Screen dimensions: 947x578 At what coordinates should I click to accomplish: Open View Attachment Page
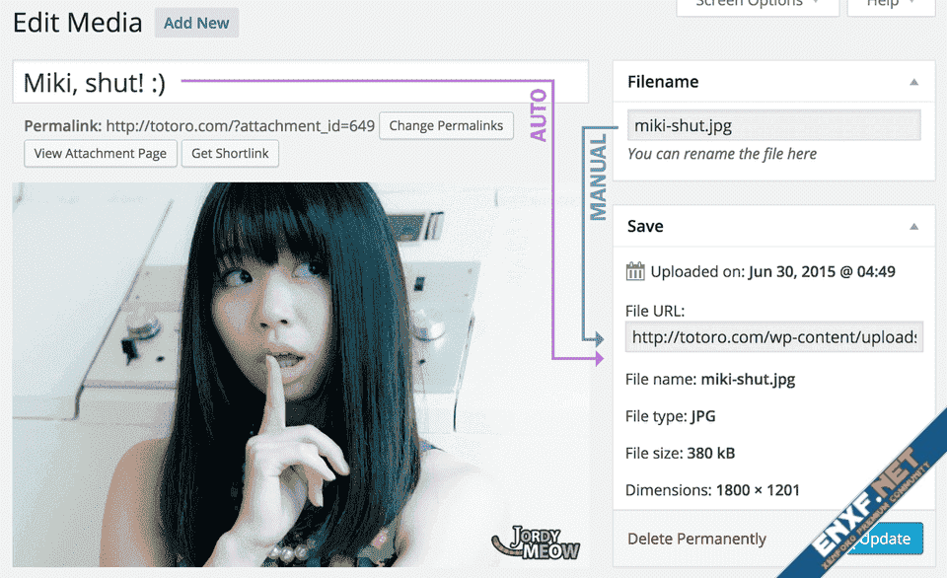tap(102, 154)
